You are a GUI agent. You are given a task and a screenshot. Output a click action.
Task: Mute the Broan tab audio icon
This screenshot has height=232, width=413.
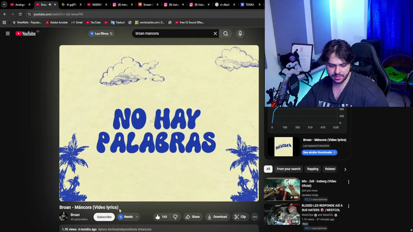50,5
